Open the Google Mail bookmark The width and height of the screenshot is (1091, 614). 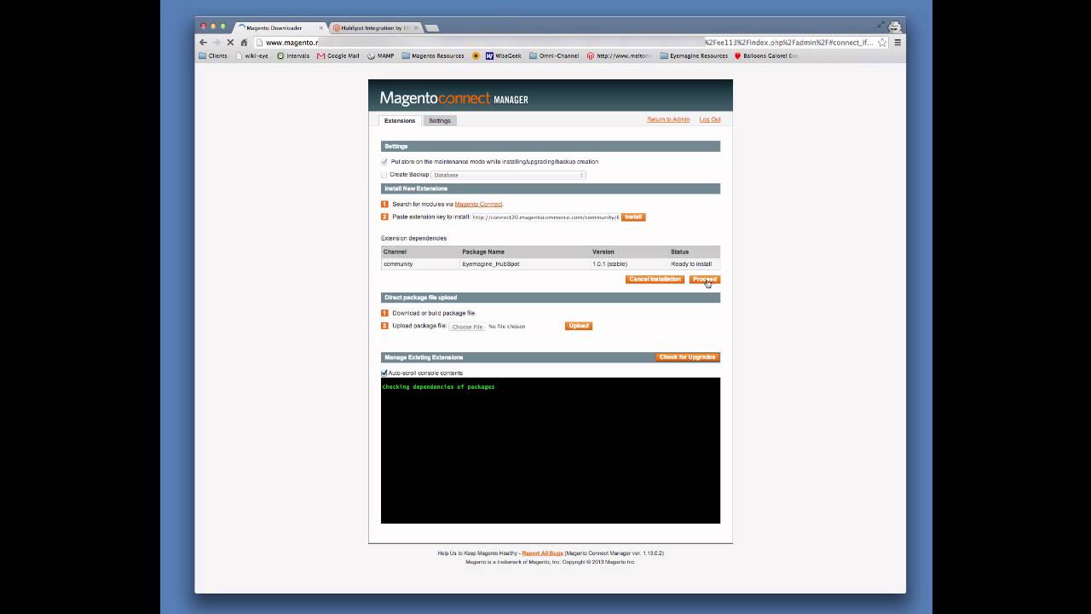338,55
